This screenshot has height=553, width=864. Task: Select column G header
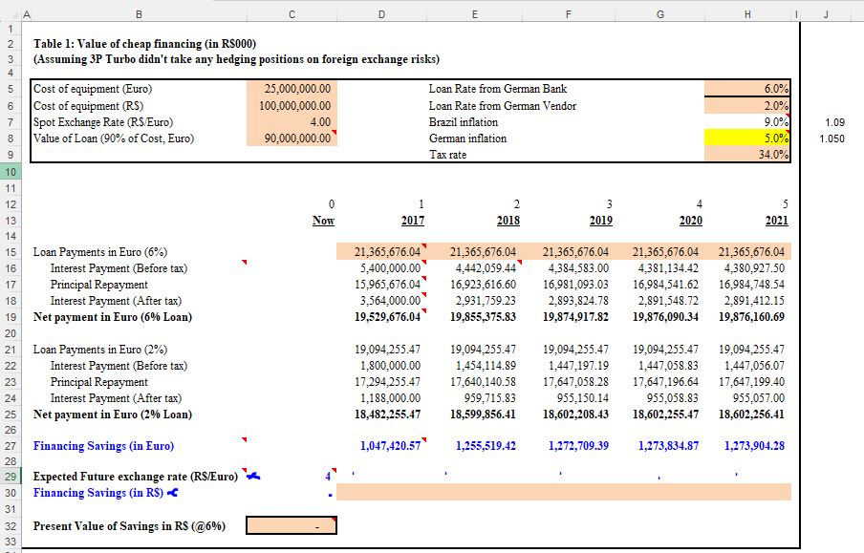(659, 15)
